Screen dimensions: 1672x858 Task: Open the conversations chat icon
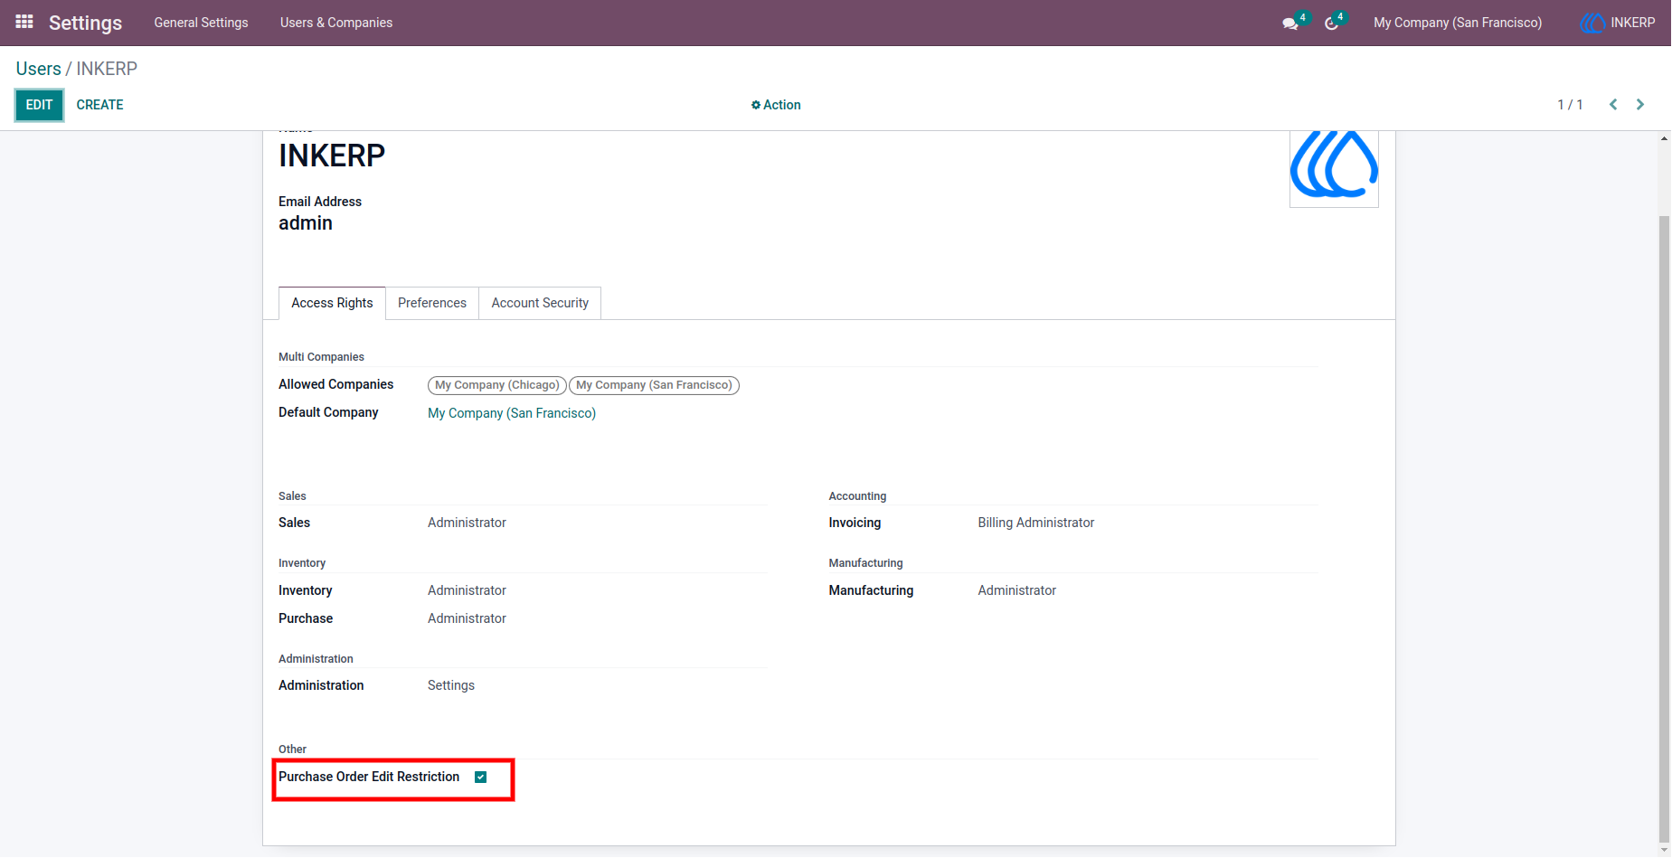(x=1290, y=24)
